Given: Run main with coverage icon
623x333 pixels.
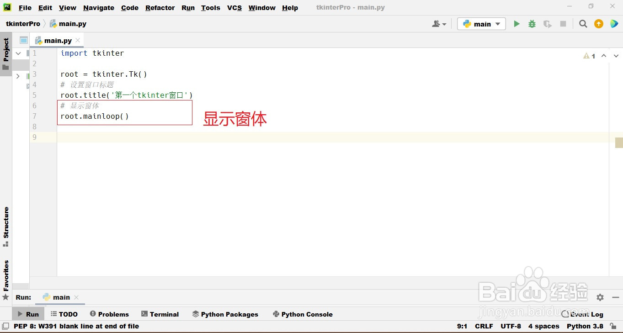Looking at the screenshot, I should [x=547, y=23].
